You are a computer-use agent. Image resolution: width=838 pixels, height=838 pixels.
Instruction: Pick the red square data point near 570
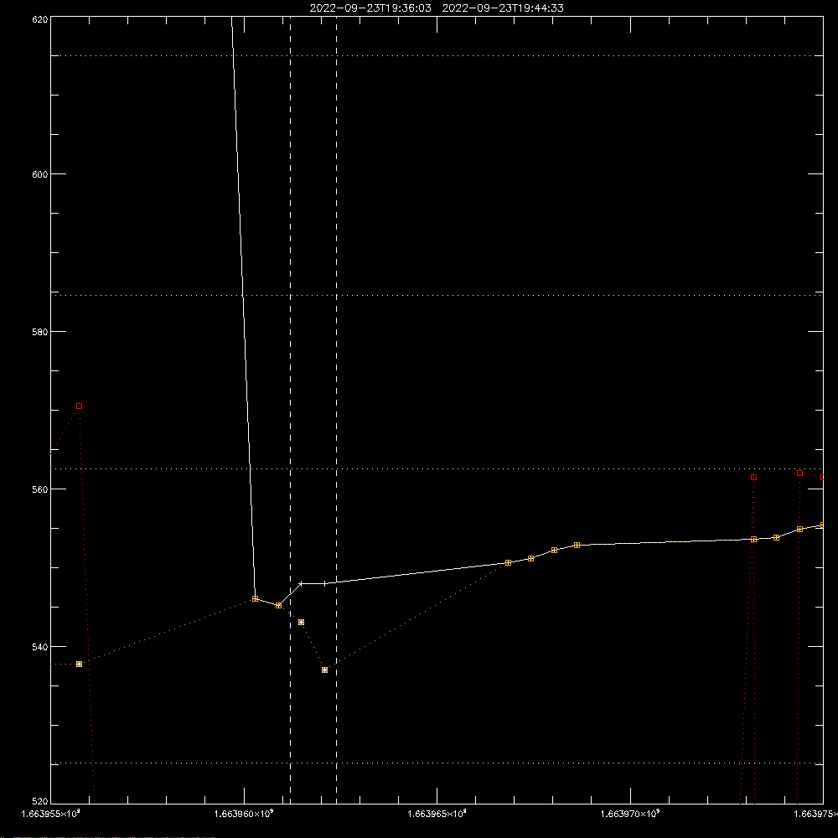79,406
